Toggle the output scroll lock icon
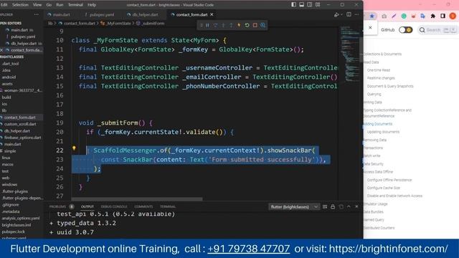 click(333, 207)
